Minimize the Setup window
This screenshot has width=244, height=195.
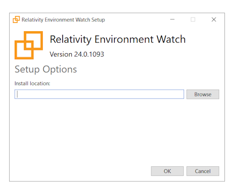click(x=172, y=19)
